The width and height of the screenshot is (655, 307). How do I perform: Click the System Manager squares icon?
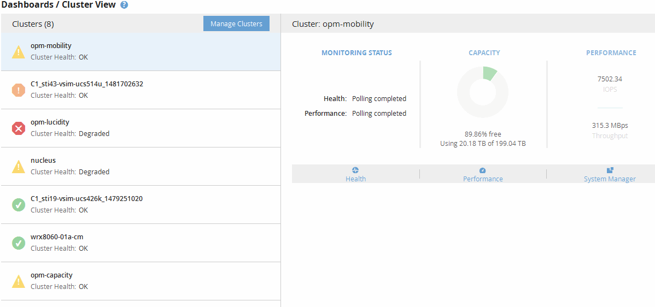click(x=610, y=170)
